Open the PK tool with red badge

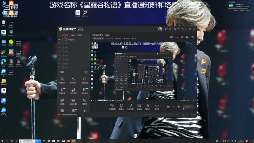[x=74, y=110]
